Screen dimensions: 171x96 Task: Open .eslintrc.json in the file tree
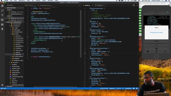click(x=16, y=69)
